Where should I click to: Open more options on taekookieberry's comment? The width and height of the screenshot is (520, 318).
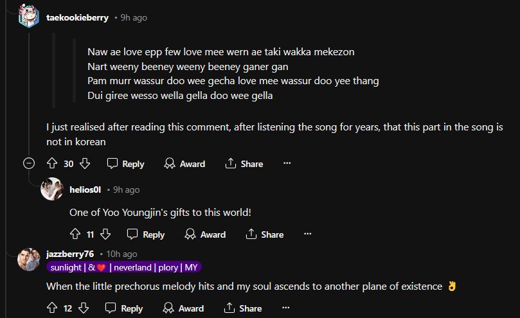pyautogui.click(x=287, y=164)
